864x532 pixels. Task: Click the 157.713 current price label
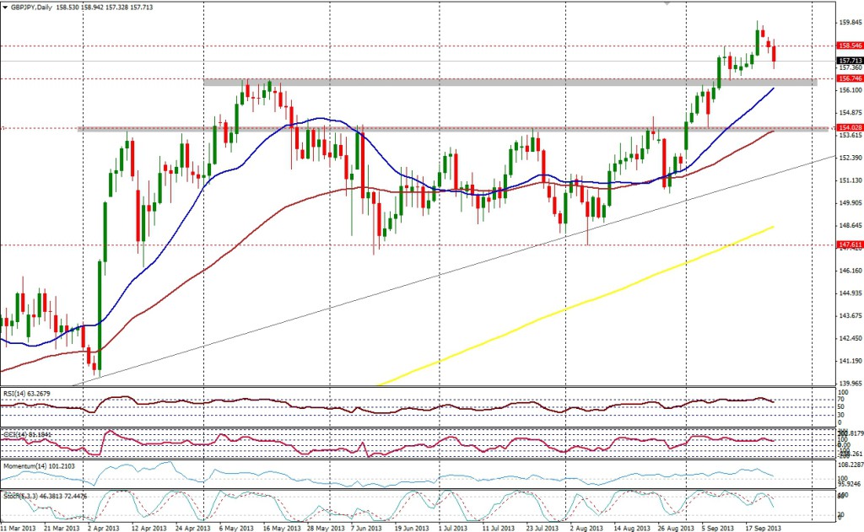tap(849, 61)
